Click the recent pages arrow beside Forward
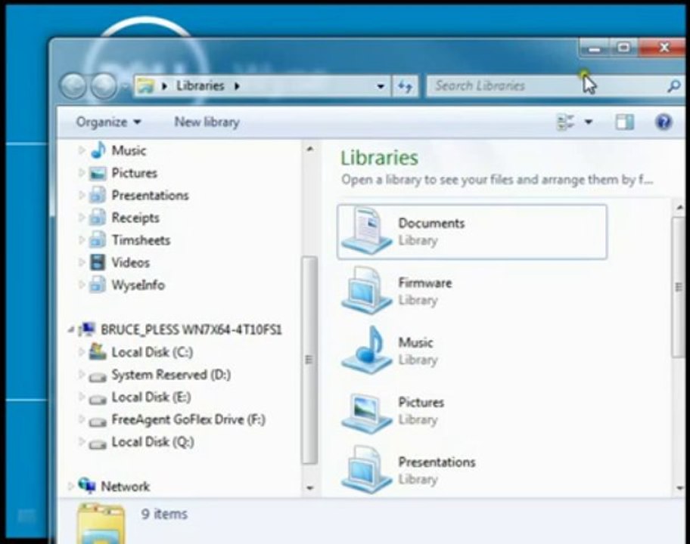This screenshot has height=544, width=690. 126,86
